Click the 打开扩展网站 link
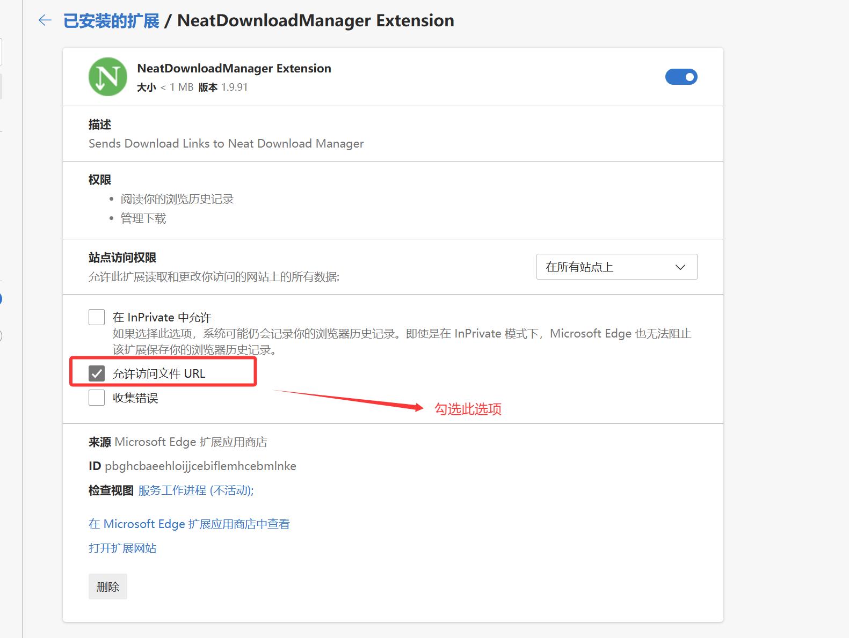The width and height of the screenshot is (849, 638). [x=122, y=548]
